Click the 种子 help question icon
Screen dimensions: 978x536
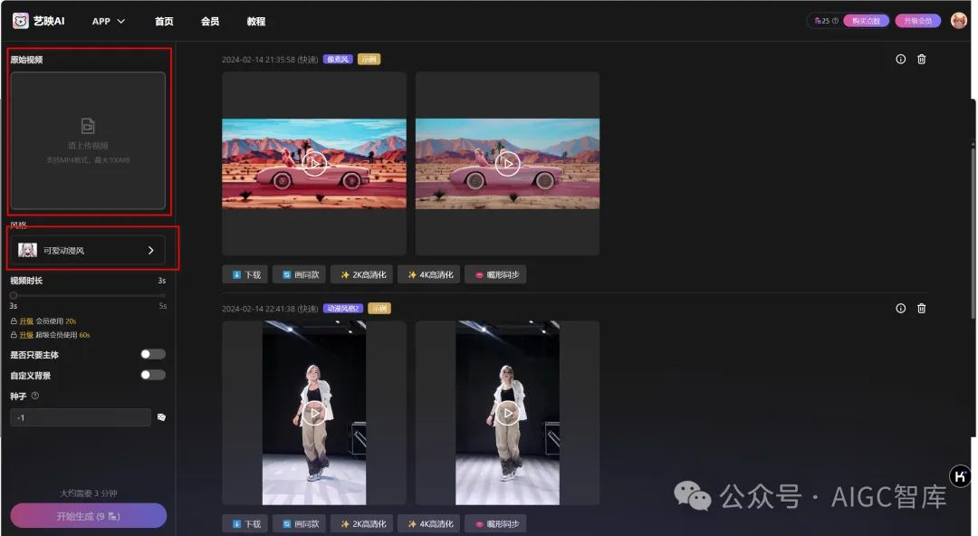click(35, 396)
